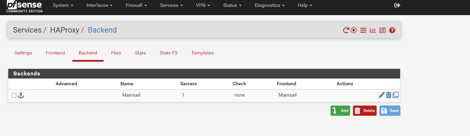The width and height of the screenshot is (470, 136).
Task: Follow the HAProxy breadcrumb link
Action: (65, 30)
